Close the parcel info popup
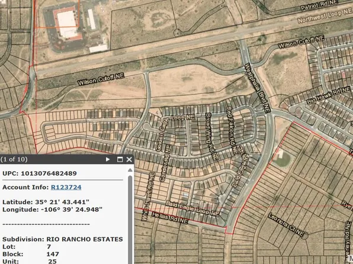The image size is (353, 264). coord(129,159)
